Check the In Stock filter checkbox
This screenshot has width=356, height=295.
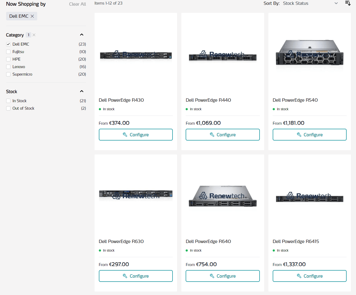8,101
